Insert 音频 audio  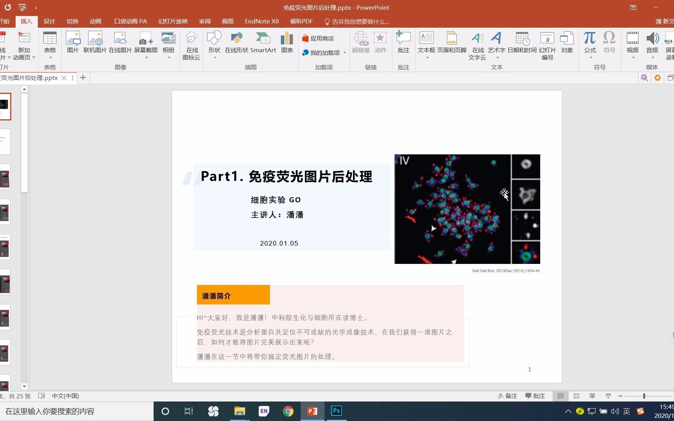click(x=652, y=42)
